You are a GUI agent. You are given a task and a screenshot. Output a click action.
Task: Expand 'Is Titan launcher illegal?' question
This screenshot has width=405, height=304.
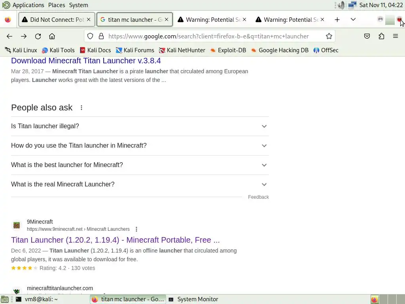pyautogui.click(x=140, y=126)
